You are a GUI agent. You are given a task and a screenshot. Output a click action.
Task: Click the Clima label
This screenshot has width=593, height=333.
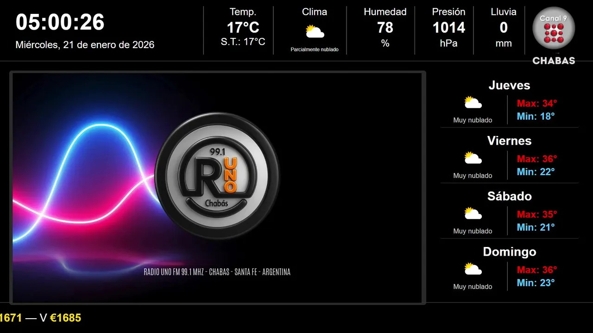tap(315, 12)
